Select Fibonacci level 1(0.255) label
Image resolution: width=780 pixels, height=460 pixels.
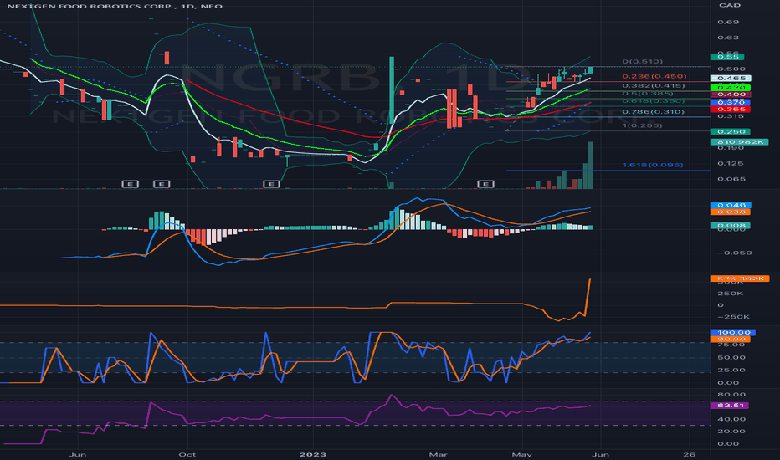642,125
